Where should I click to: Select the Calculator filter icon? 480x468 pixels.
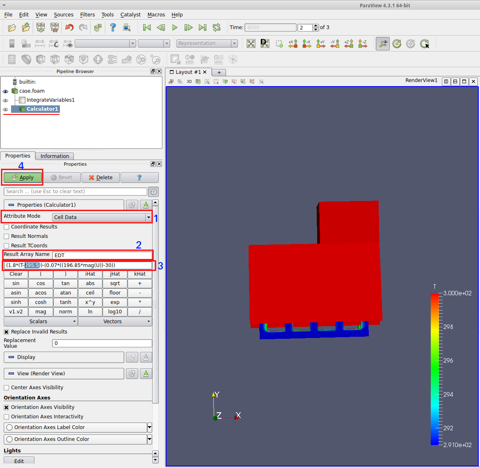12,59
